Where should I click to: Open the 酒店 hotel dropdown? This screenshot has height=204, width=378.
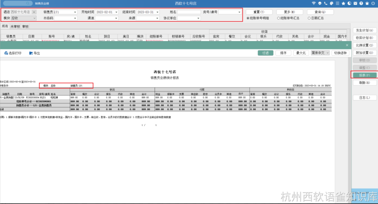[x=34, y=12]
